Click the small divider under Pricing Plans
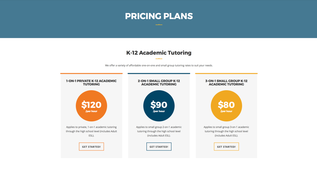 pos(159,24)
